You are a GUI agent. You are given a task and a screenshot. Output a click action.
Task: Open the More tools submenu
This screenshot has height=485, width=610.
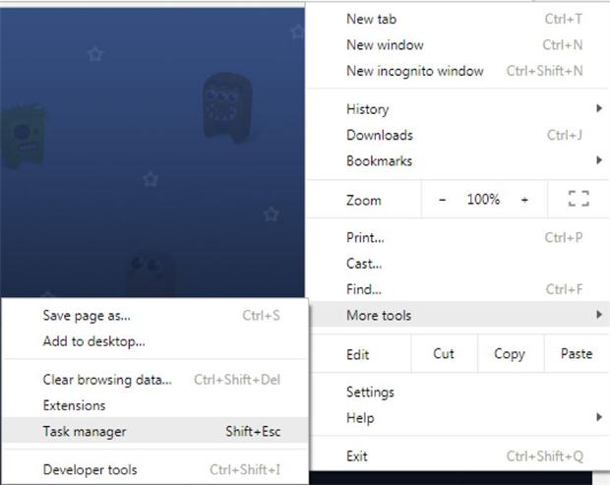(458, 314)
